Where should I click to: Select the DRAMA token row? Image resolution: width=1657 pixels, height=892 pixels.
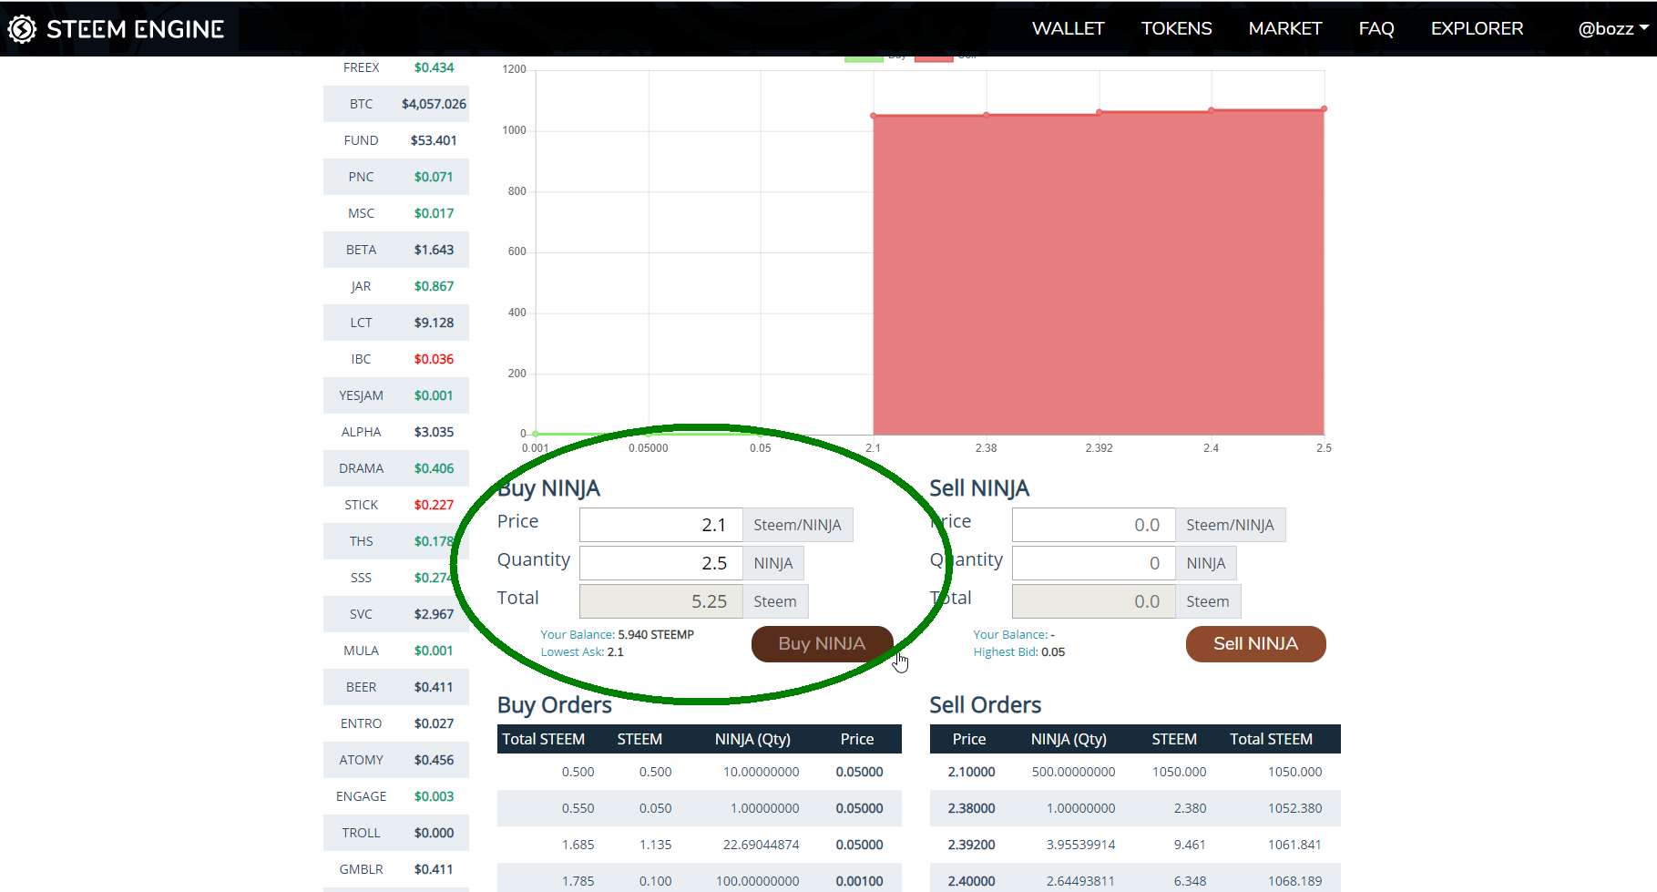tap(396, 468)
